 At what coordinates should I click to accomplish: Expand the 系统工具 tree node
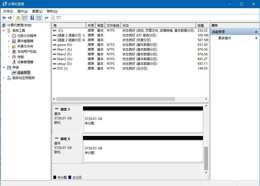pos(4,30)
